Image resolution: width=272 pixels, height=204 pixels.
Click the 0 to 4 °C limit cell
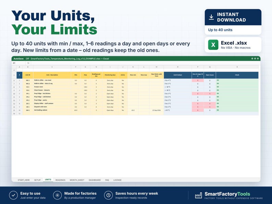pyautogui.click(x=178, y=80)
